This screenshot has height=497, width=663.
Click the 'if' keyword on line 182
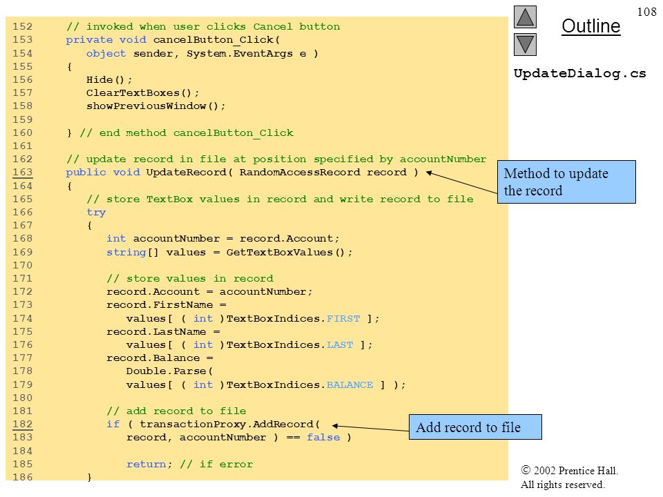pyautogui.click(x=113, y=425)
